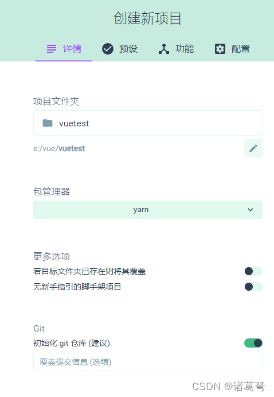Open the 配置 tab

232,49
